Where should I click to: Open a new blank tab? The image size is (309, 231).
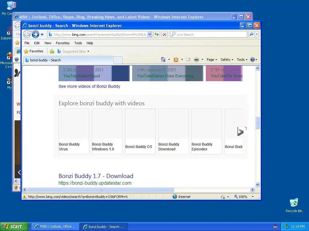(118, 60)
